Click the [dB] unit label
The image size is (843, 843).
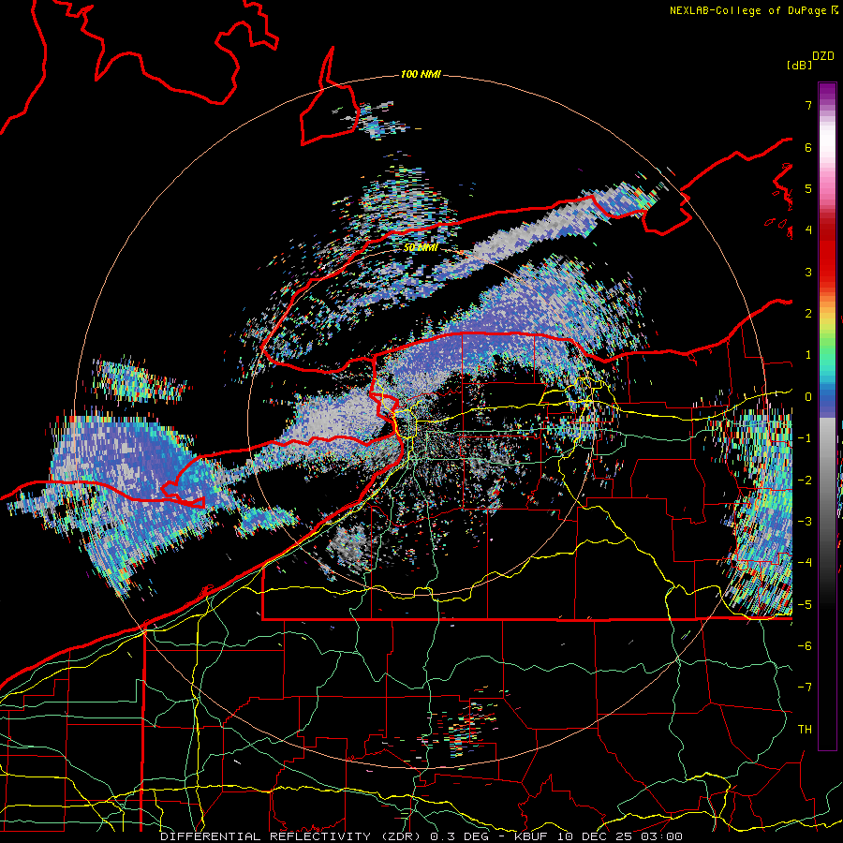(799, 65)
